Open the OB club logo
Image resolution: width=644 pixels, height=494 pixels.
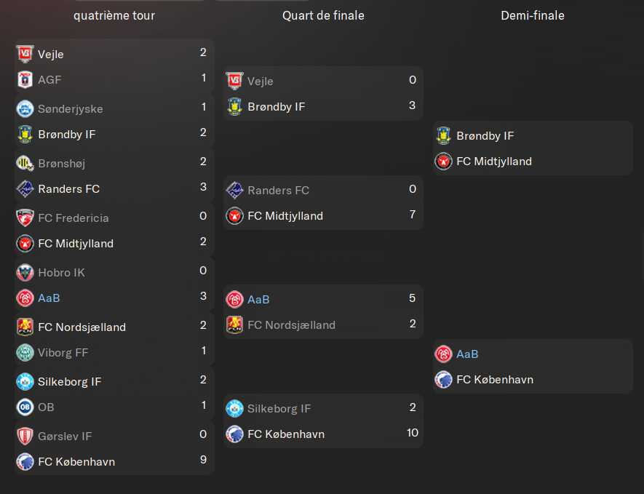tap(25, 407)
